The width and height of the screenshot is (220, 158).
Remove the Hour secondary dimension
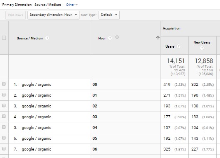(117, 37)
